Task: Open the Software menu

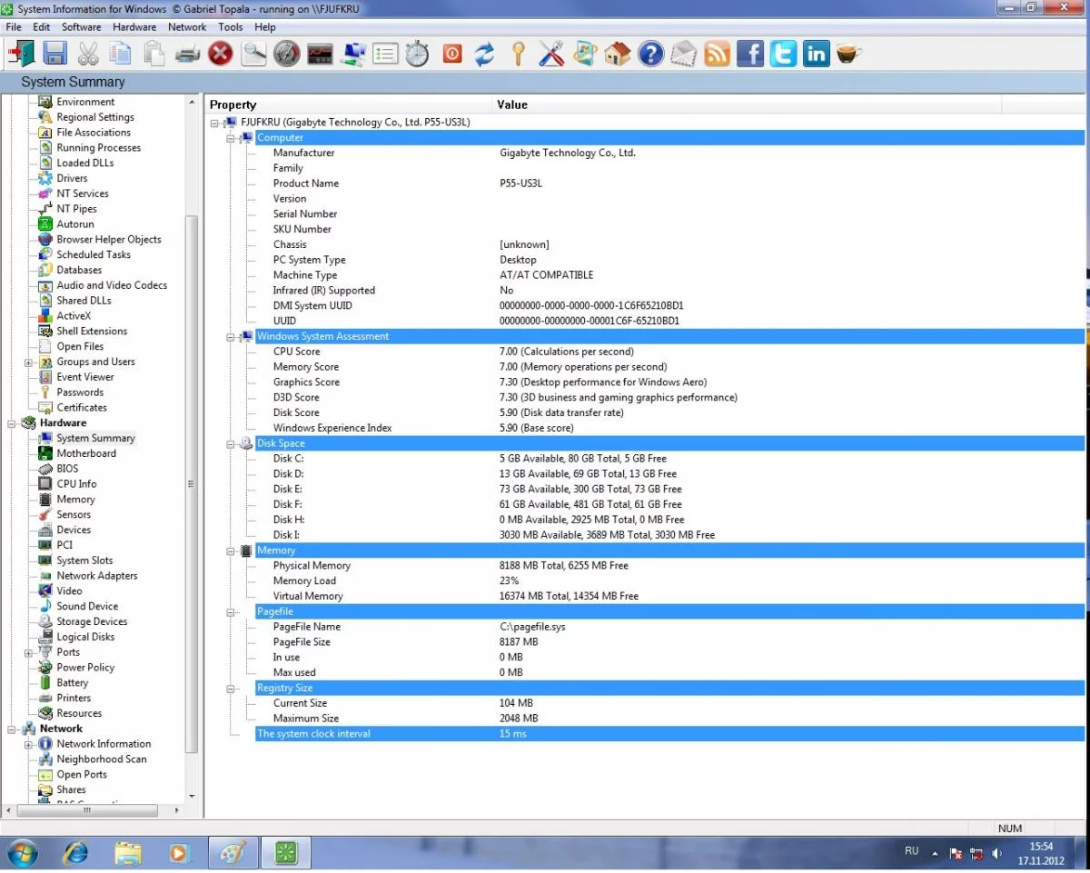Action: [81, 27]
